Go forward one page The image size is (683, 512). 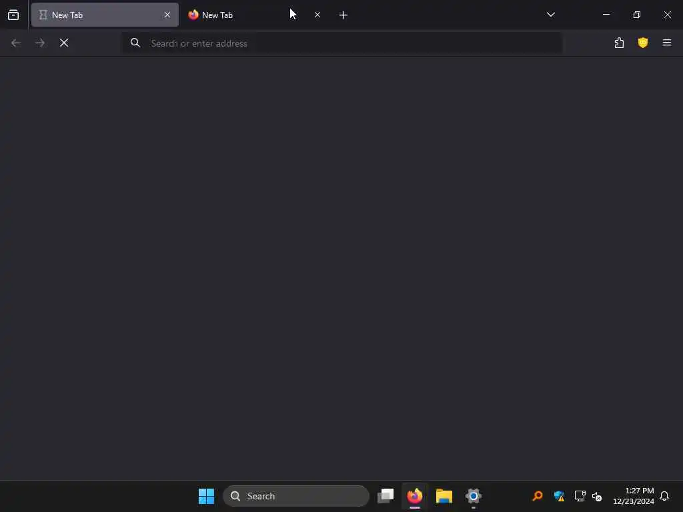pyautogui.click(x=40, y=43)
